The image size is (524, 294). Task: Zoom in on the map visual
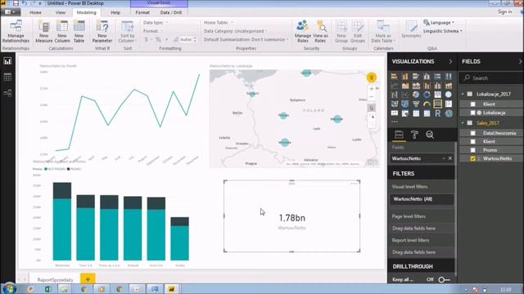[372, 89]
